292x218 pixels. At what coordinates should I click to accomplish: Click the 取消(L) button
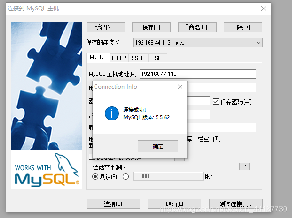click(174, 204)
